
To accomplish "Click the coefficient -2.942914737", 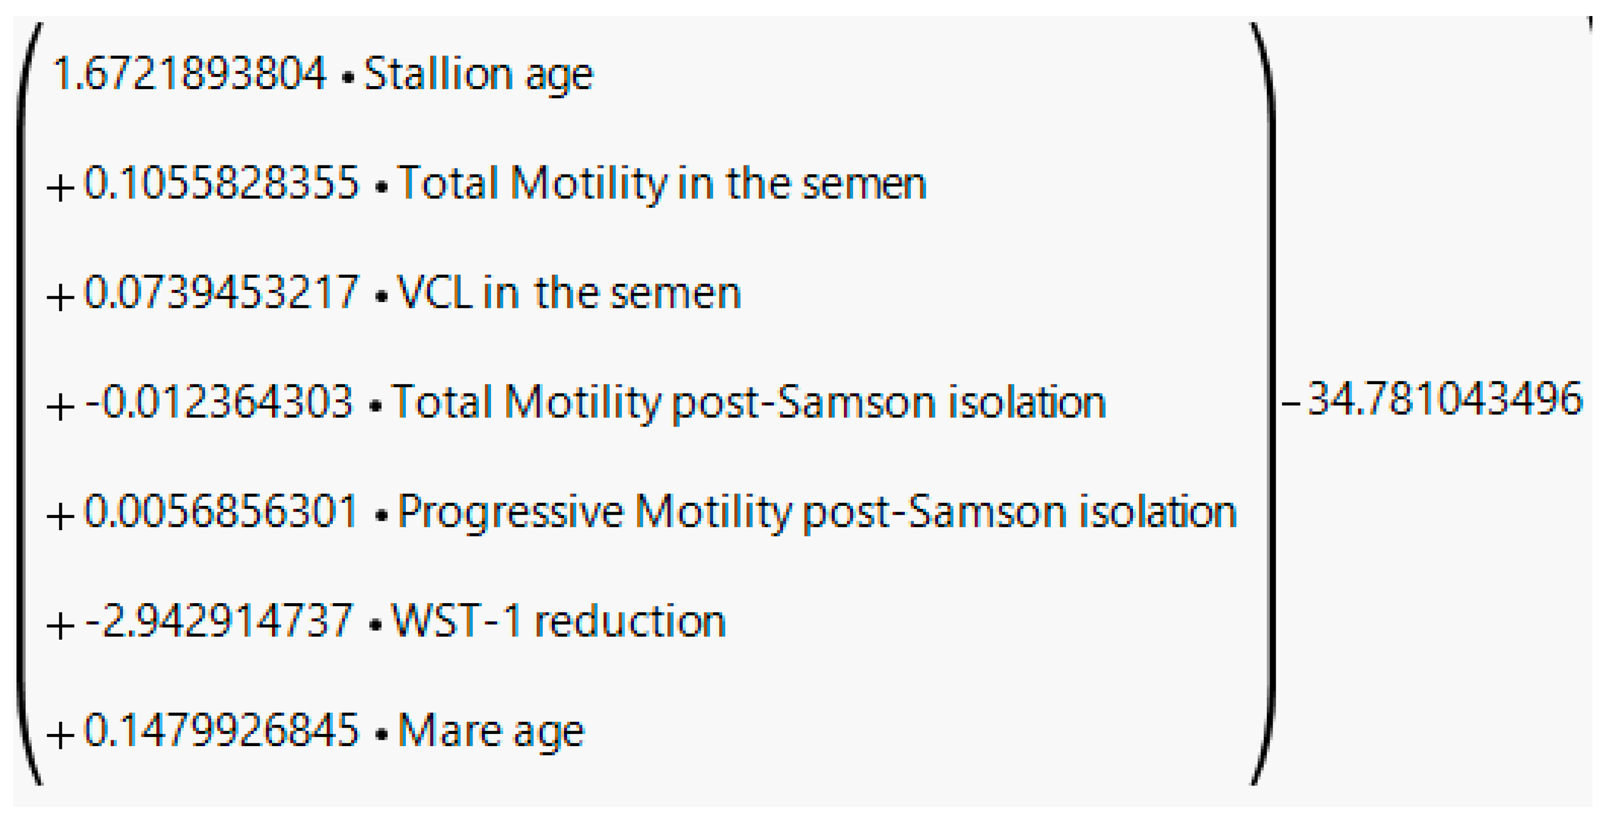I will pyautogui.click(x=219, y=621).
